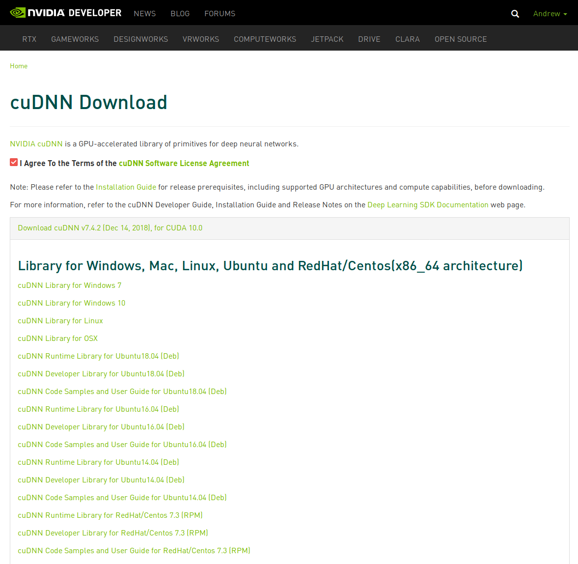Download cuDNN Library for Windows 7

(x=70, y=285)
